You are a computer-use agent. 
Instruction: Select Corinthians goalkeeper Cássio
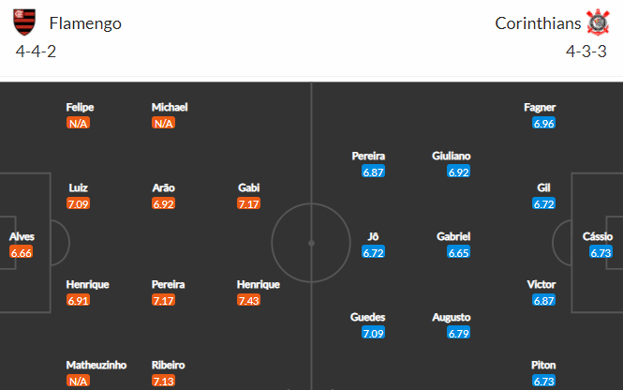point(597,236)
